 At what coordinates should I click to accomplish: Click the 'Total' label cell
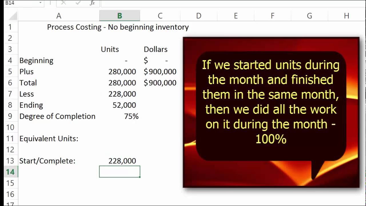(x=59, y=83)
